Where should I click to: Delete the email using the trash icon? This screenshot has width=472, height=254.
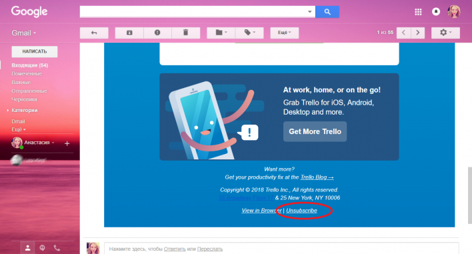(186, 33)
